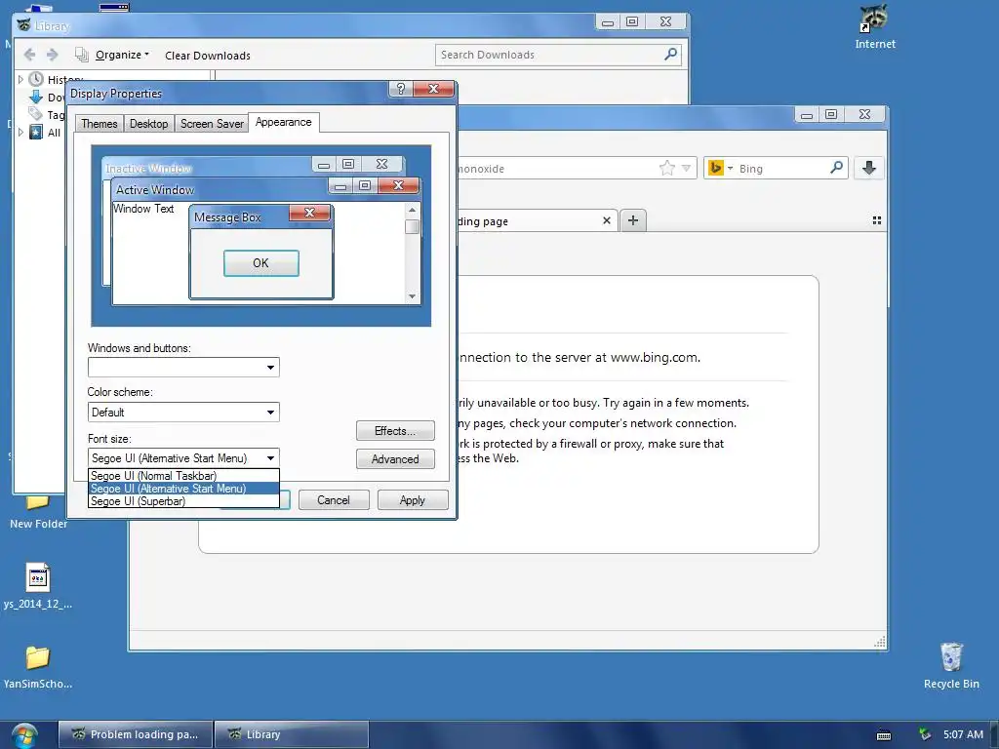This screenshot has width=999, height=749.
Task: Close the Problem loading page tab
Action: (607, 220)
